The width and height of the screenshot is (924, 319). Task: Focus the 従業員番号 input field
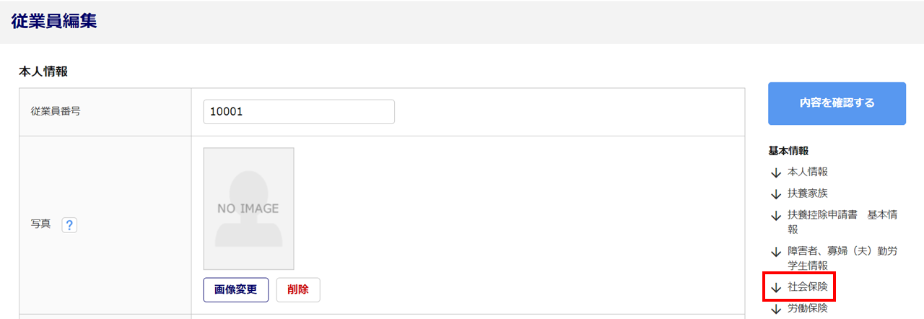coord(299,112)
